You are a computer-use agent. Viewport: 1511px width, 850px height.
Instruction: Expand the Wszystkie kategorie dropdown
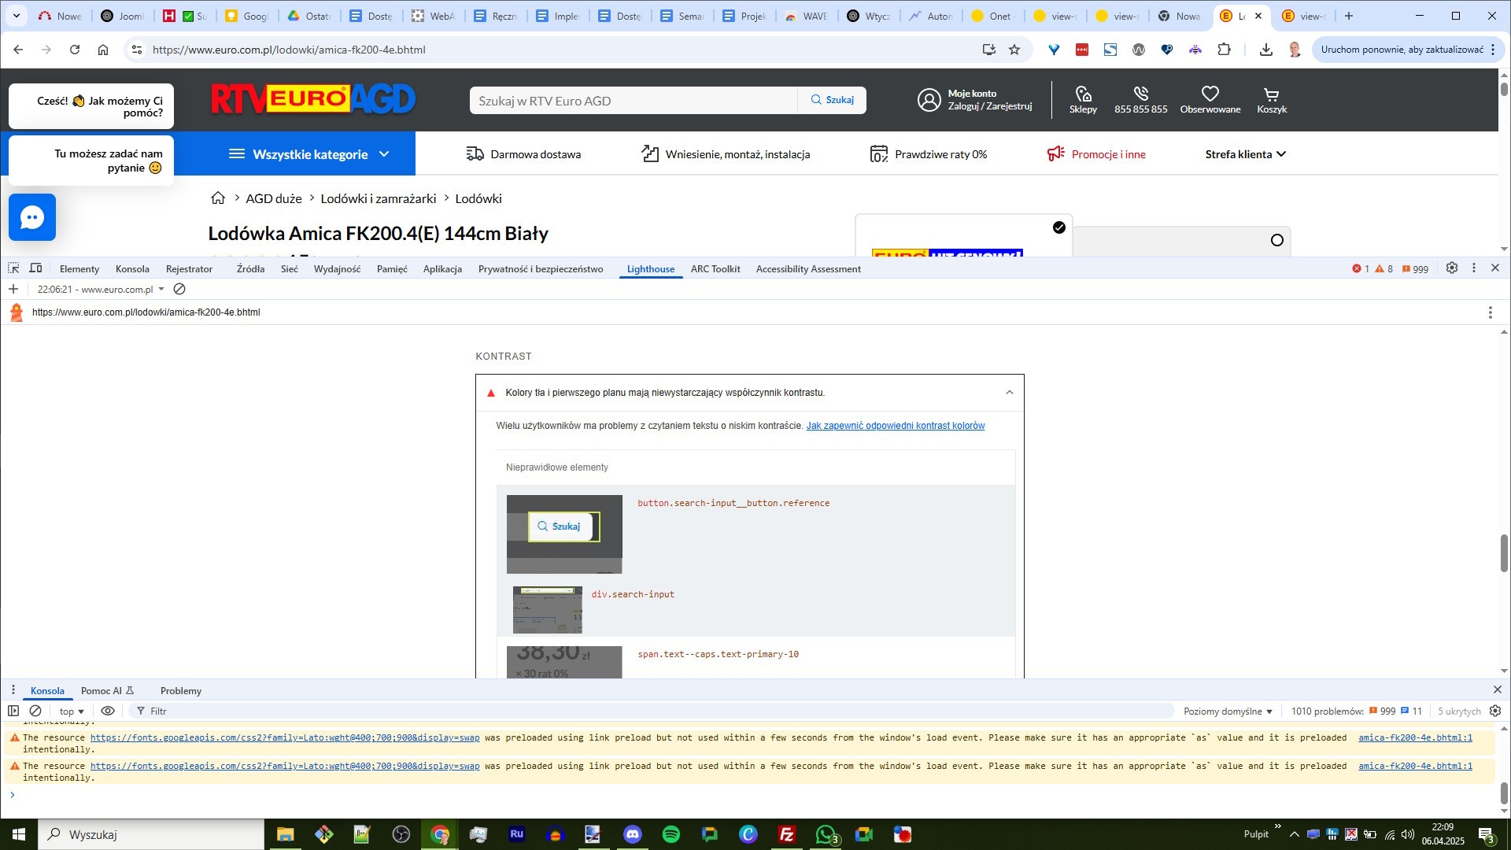click(310, 154)
